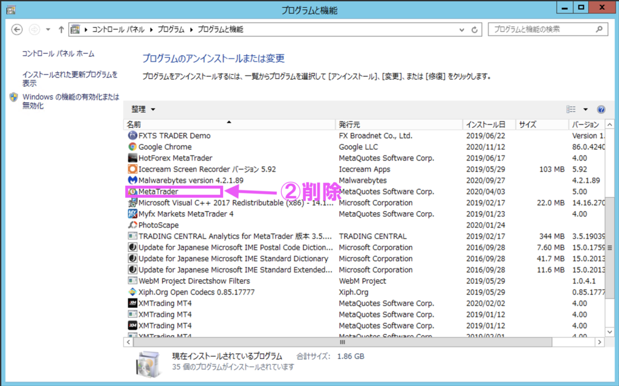Select the Icecream Screen Recorder icon

click(132, 169)
